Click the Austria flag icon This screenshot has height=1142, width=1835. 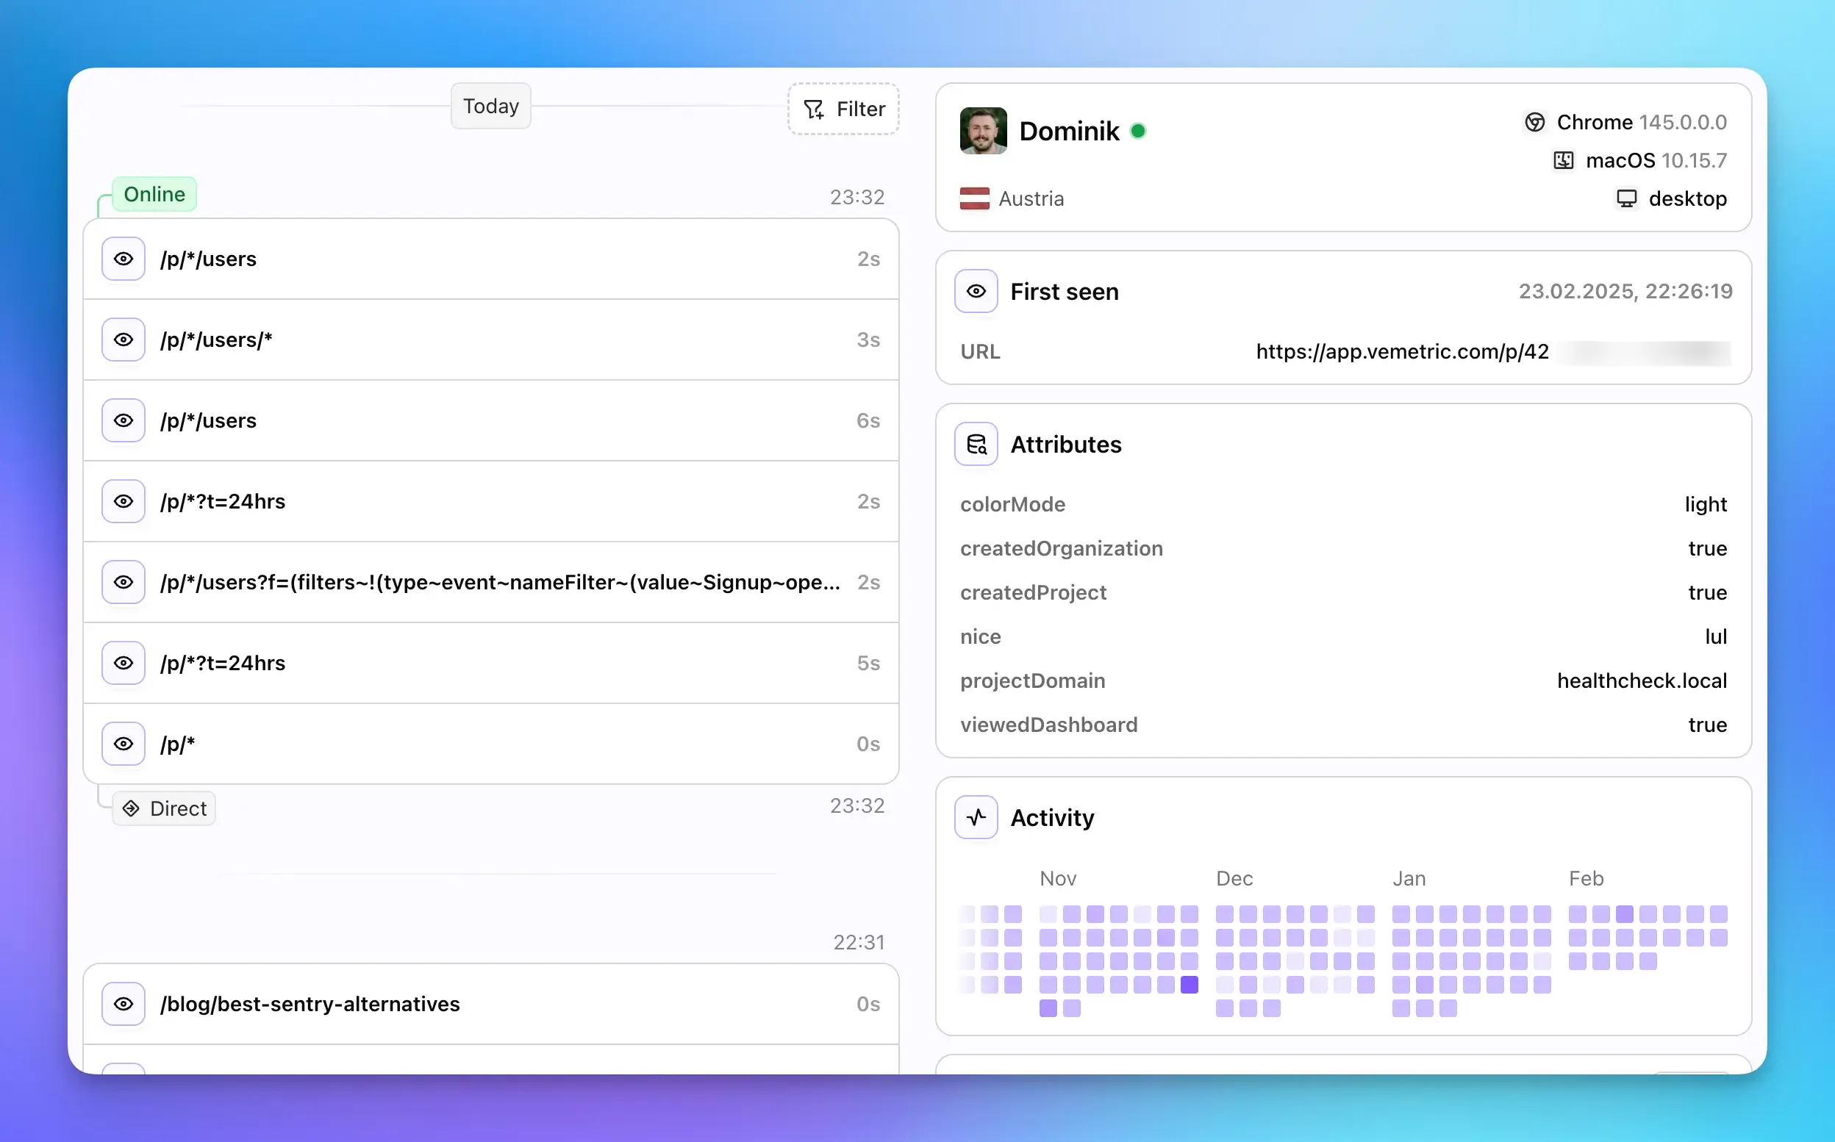pyautogui.click(x=976, y=198)
